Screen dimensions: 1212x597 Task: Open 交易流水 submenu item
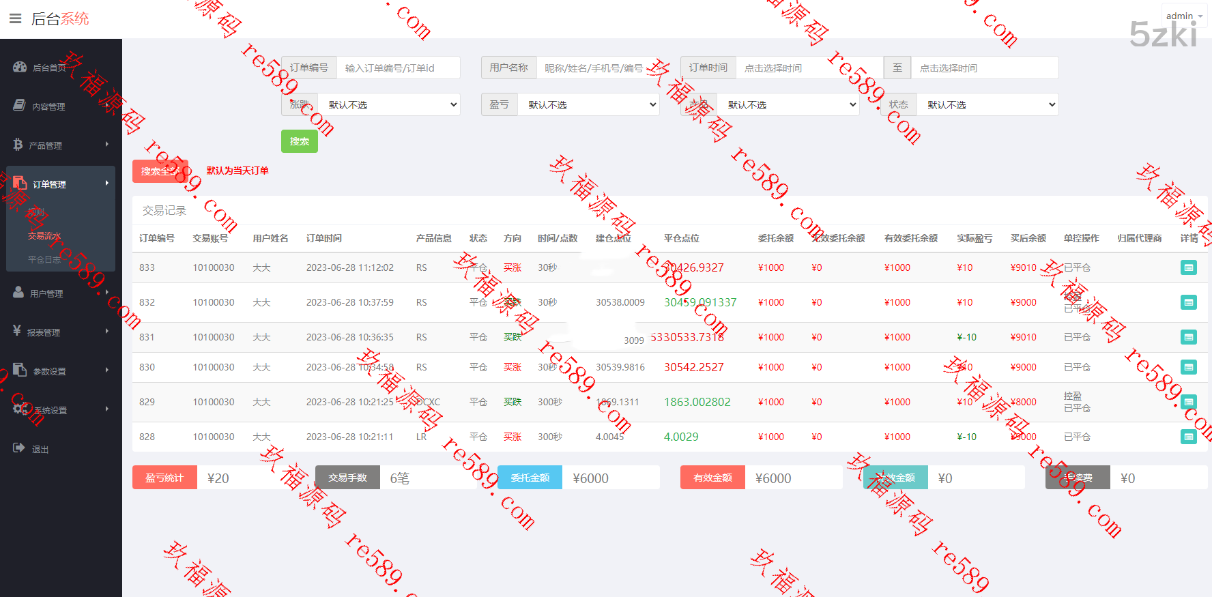pyautogui.click(x=44, y=236)
